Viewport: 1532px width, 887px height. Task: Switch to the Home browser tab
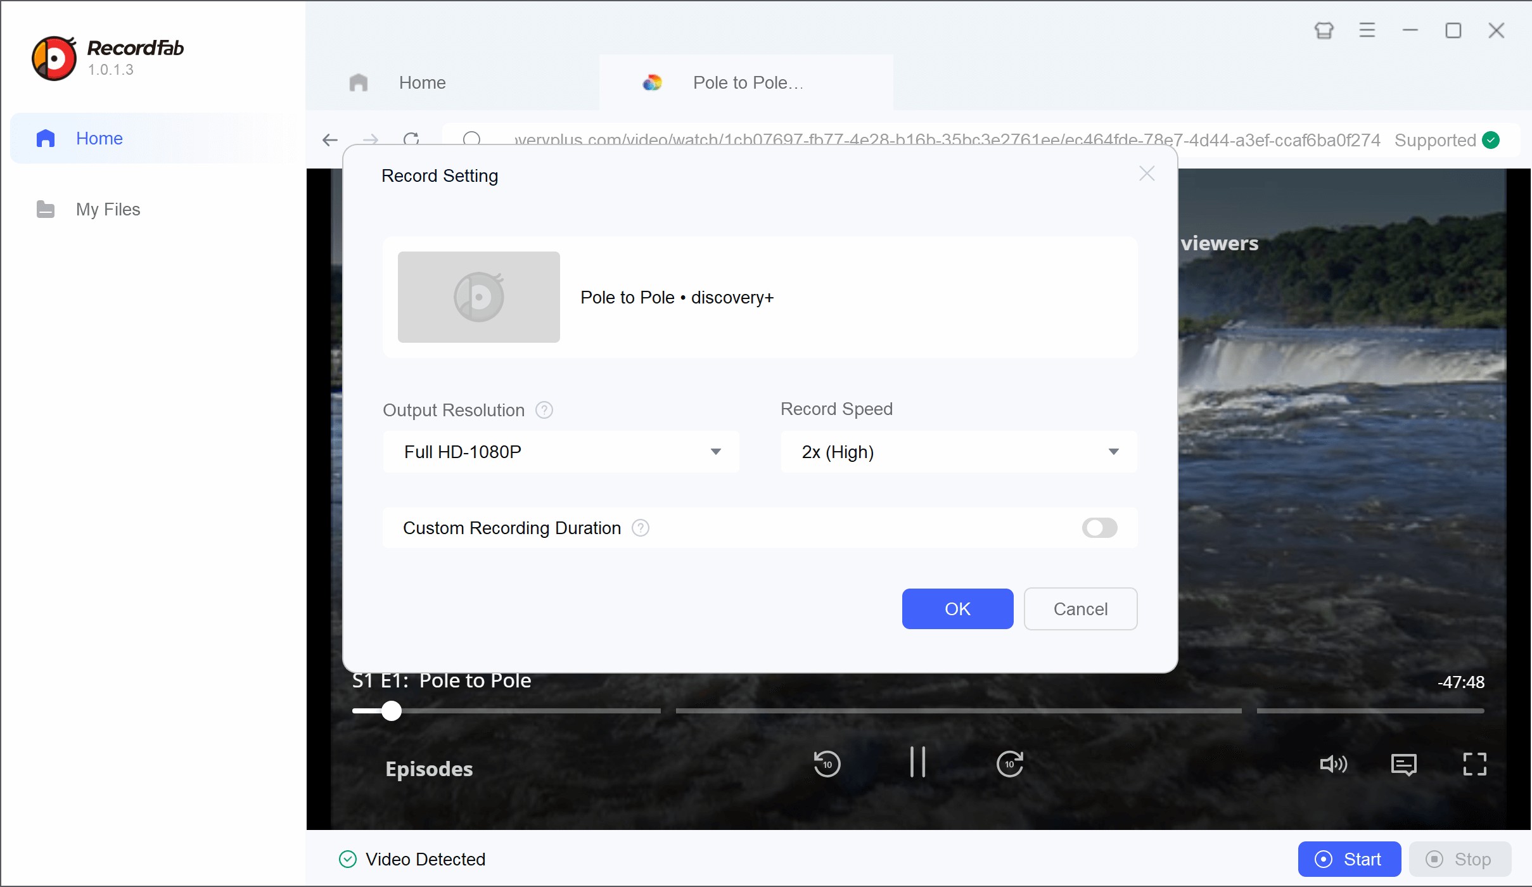[x=423, y=82]
